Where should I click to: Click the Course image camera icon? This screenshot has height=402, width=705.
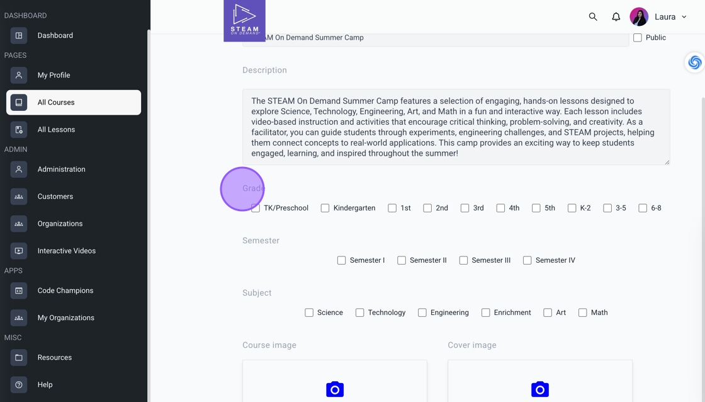335,389
